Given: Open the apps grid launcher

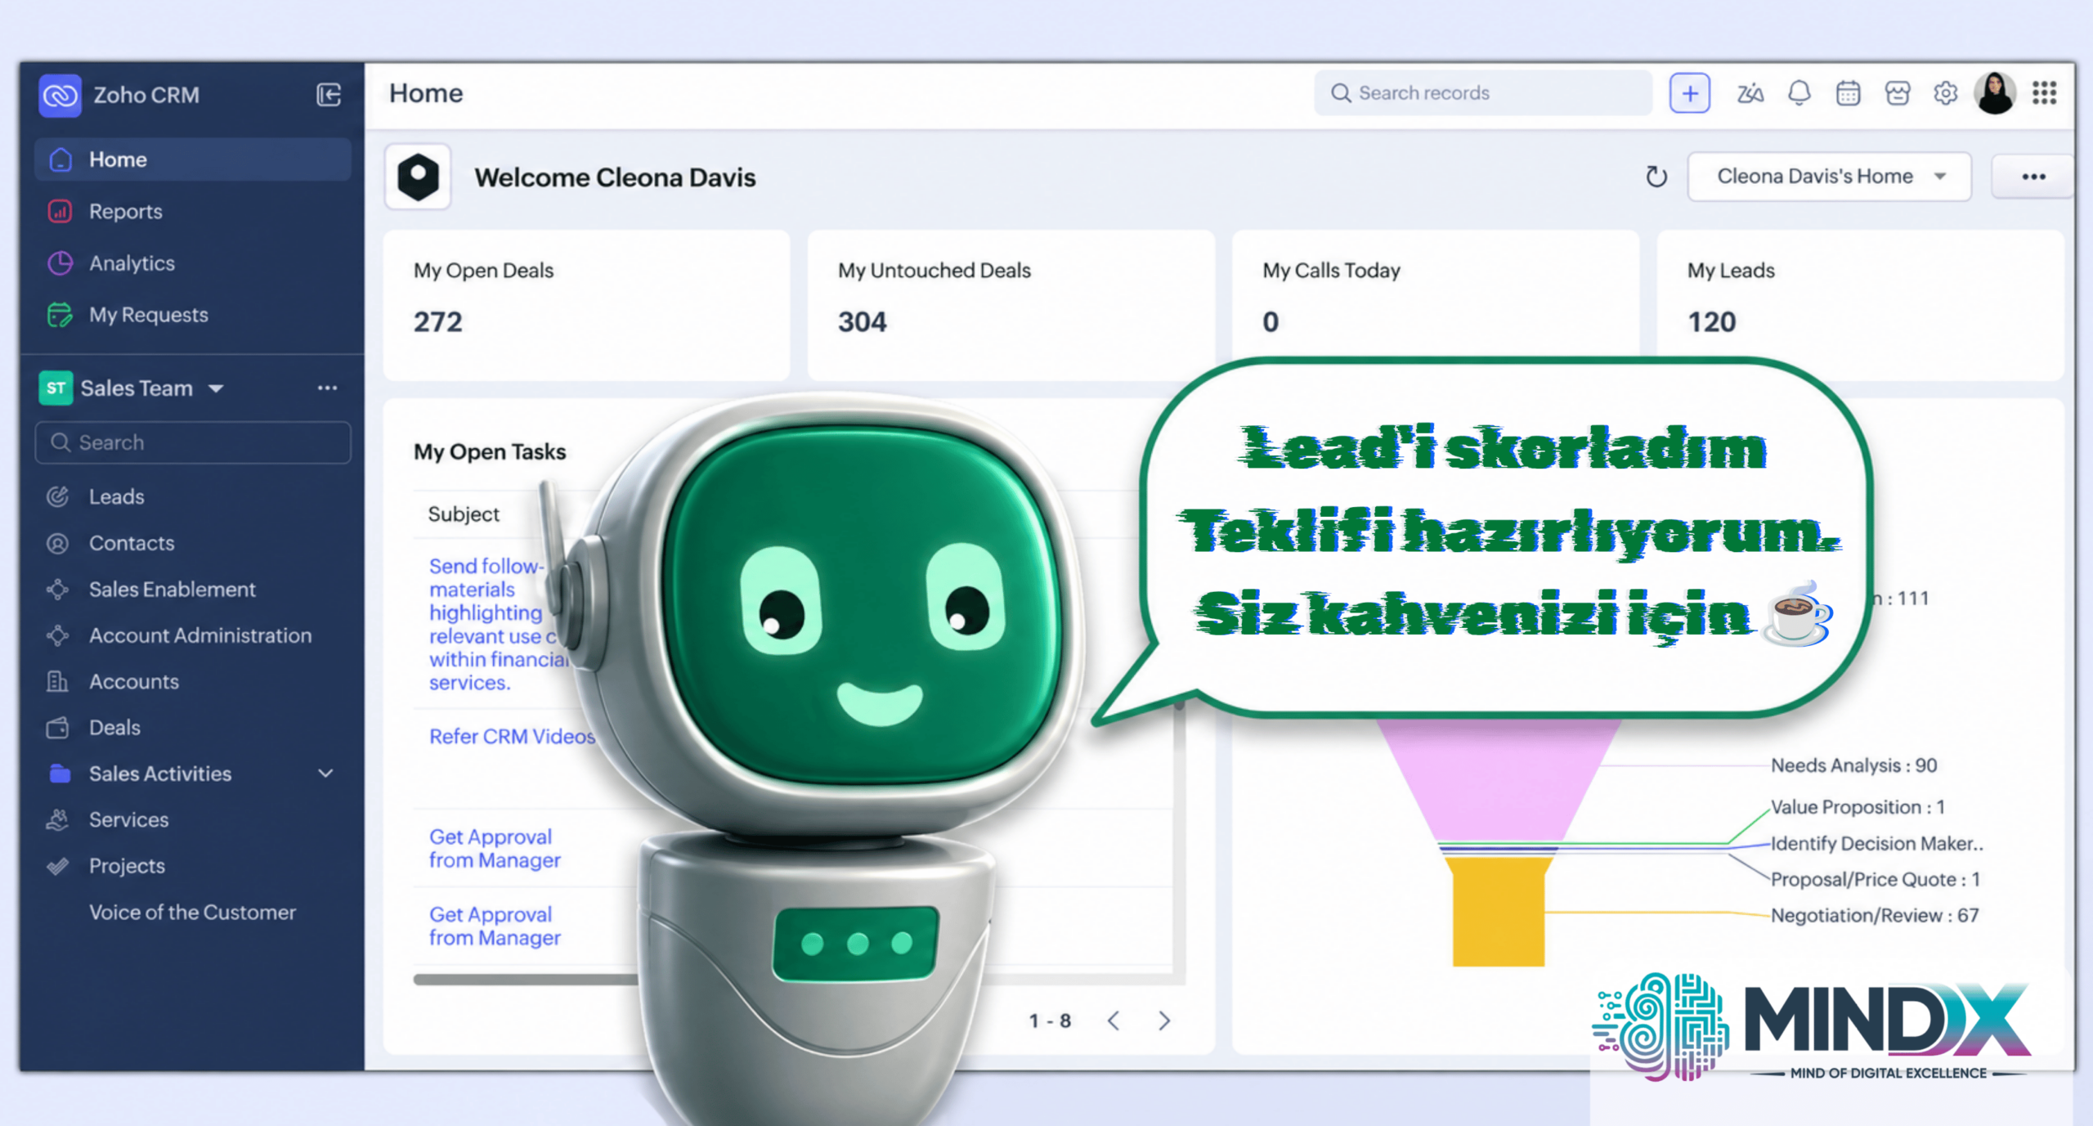Looking at the screenshot, I should coord(2044,93).
